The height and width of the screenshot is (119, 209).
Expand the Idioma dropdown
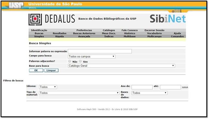48,87
